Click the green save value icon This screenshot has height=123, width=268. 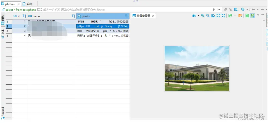tap(247, 16)
